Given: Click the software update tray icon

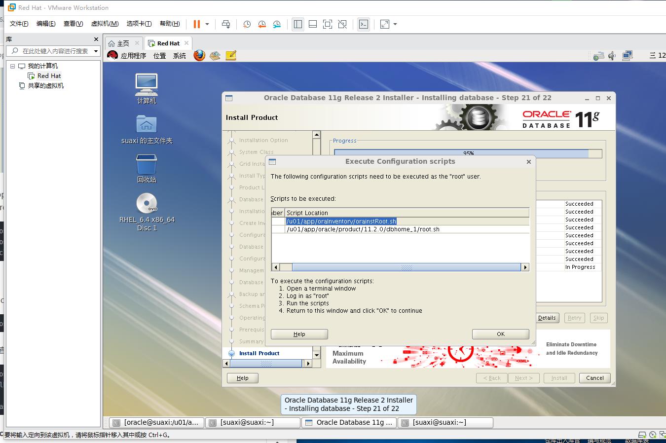Looking at the screenshot, I should (598, 56).
